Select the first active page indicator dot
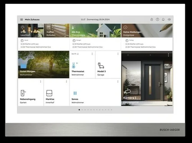This screenshot has width=192, height=143. click(79, 110)
